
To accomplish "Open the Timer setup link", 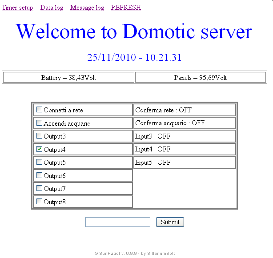I will (x=17, y=8).
